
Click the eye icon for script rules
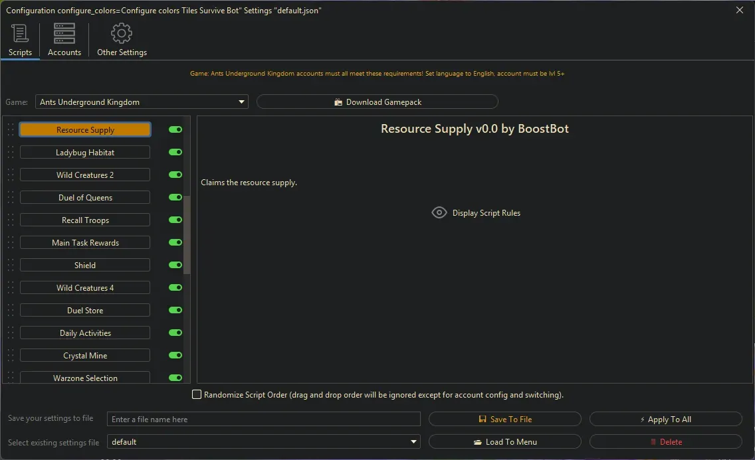click(439, 213)
